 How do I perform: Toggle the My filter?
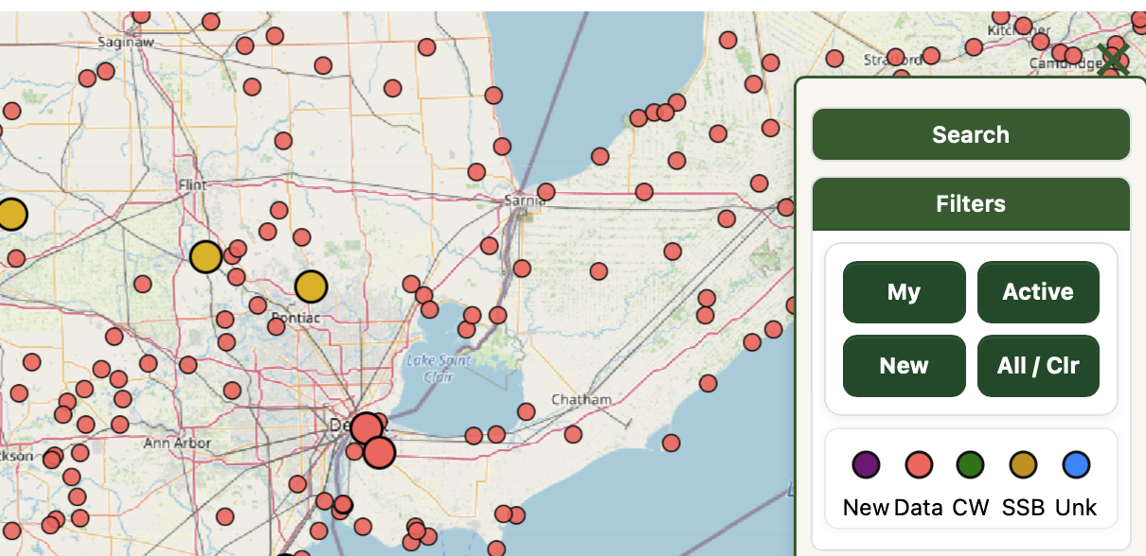[x=904, y=292]
